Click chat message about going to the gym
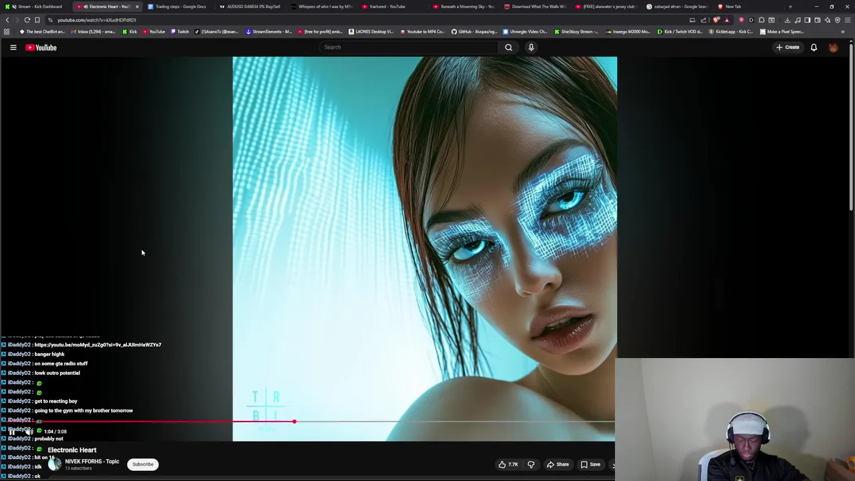 click(83, 410)
